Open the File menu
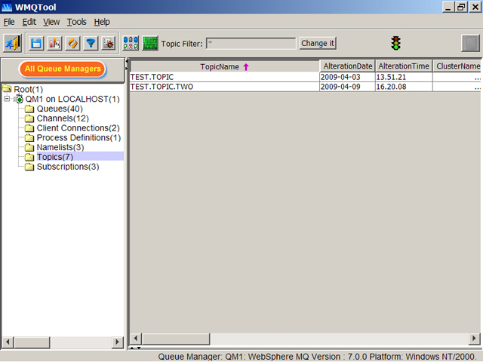Viewport: 483px width, 362px height. tap(9, 22)
